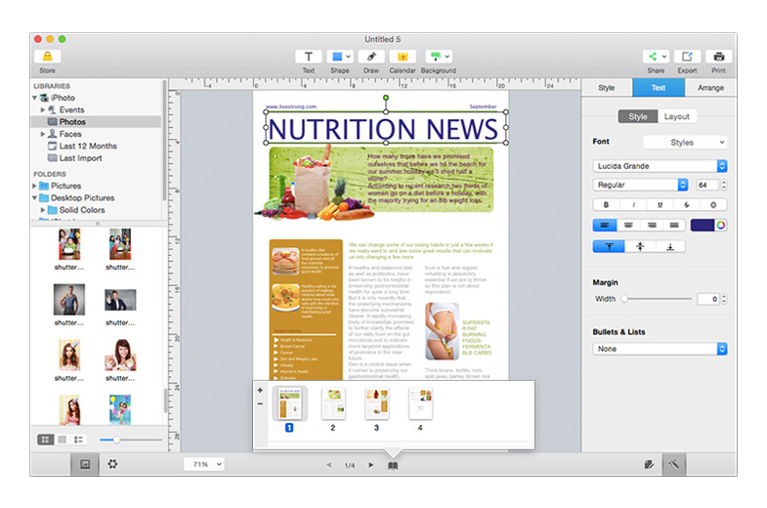This screenshot has height=508, width=767.
Task: Go to next page arrow
Action: tap(370, 465)
